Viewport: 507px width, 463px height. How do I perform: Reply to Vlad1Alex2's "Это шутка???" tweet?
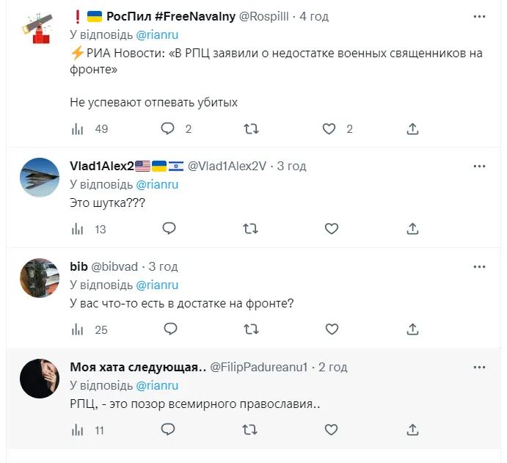point(168,229)
